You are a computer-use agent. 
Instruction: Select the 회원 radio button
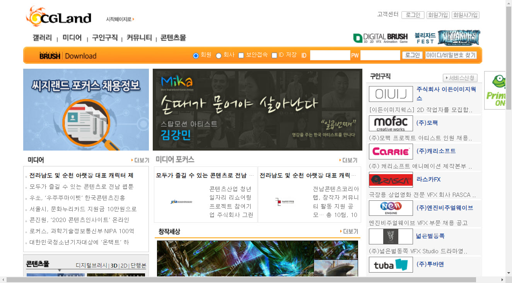pos(196,56)
